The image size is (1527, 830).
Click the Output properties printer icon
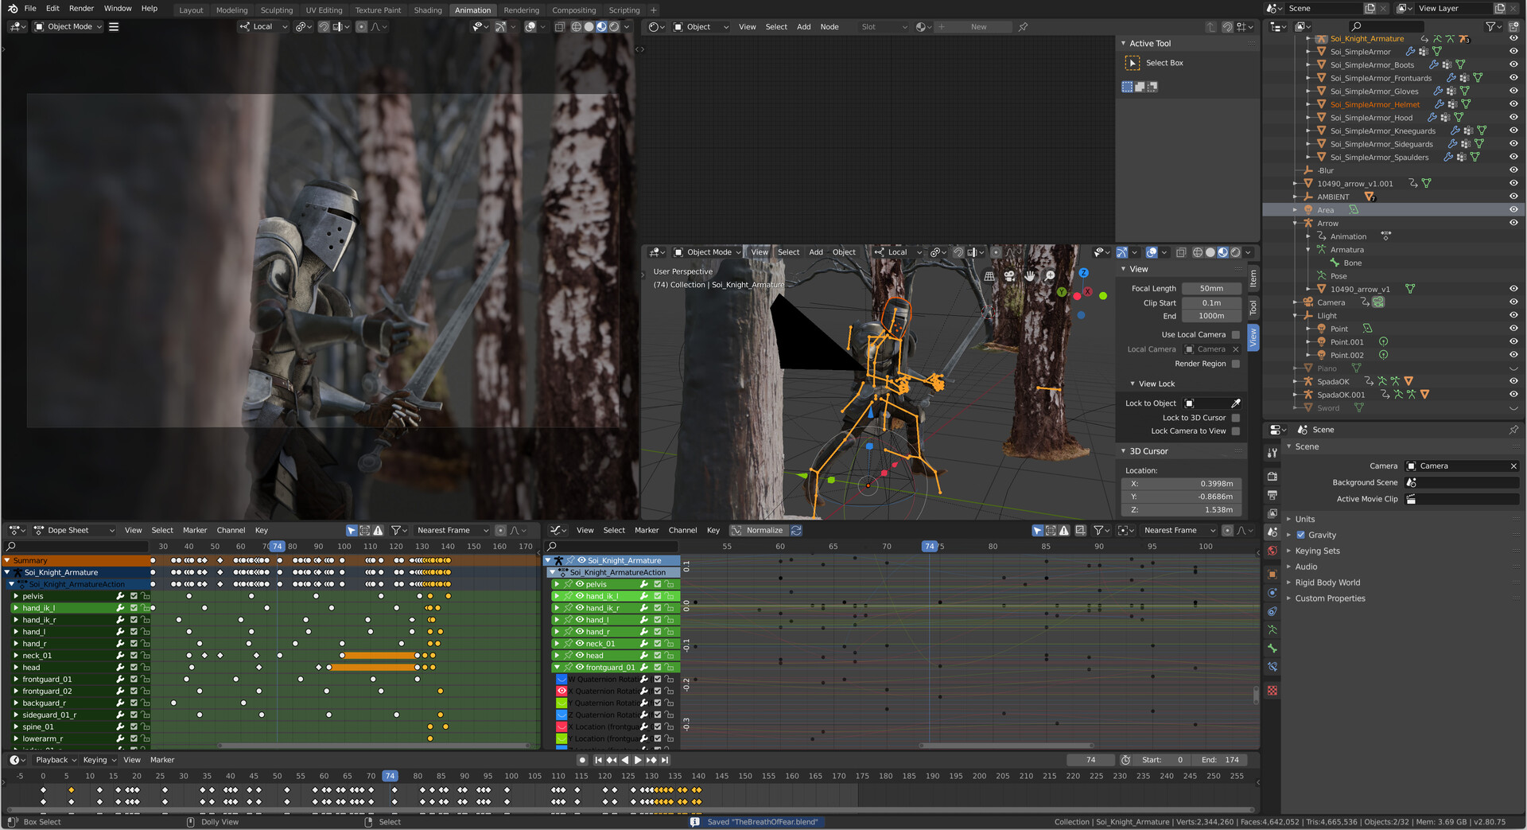pos(1272,495)
